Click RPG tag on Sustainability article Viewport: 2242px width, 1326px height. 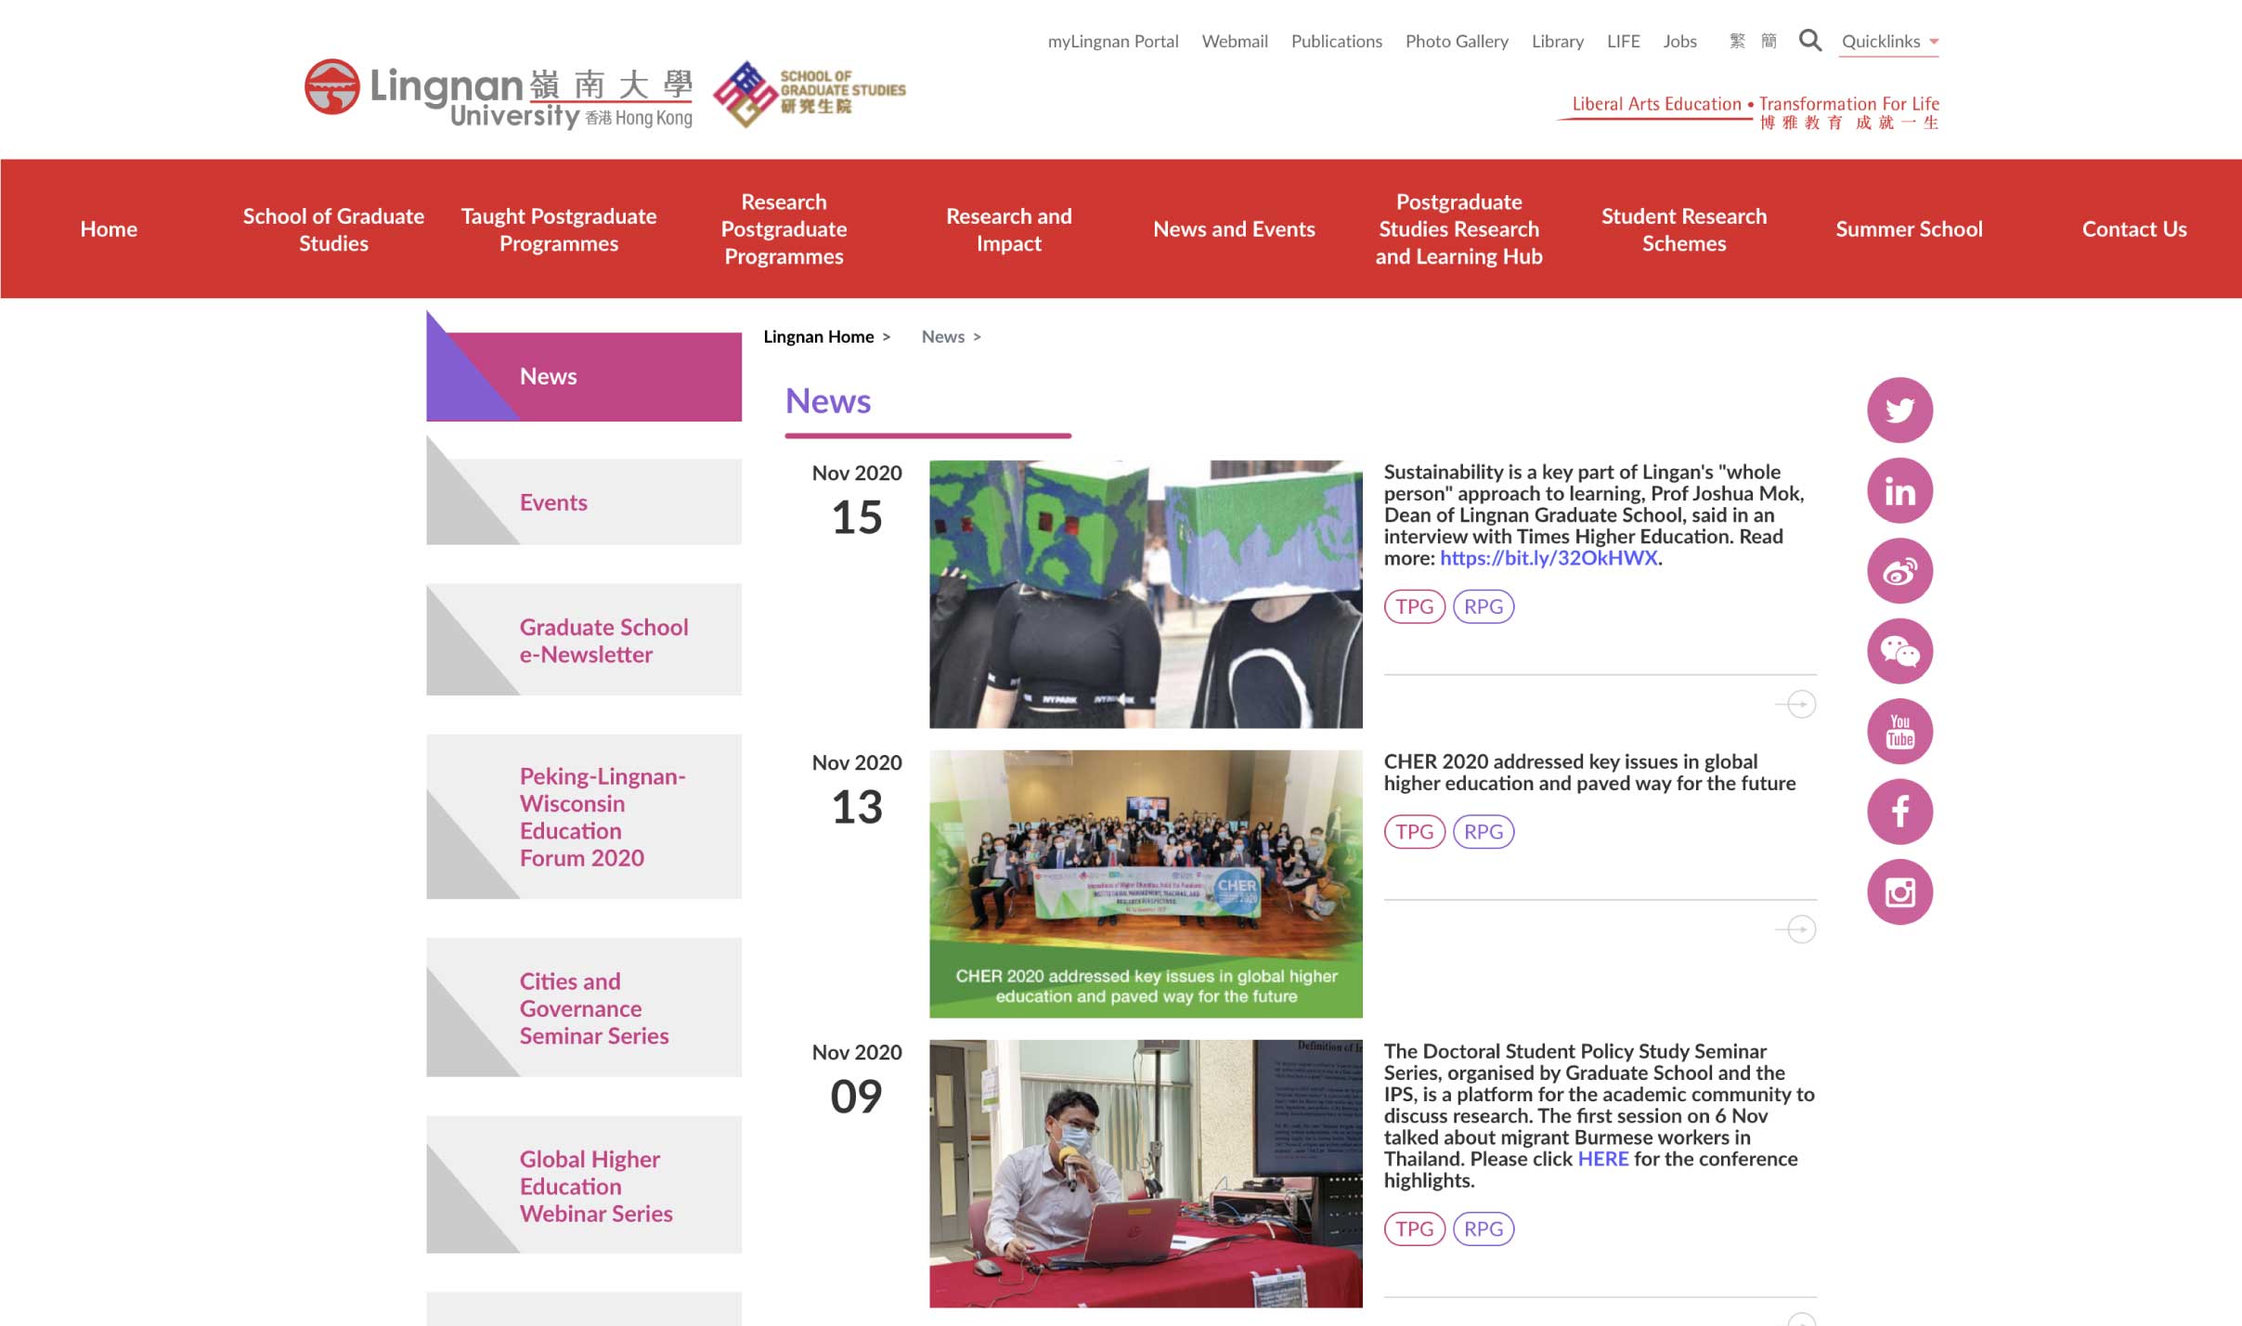pos(1483,606)
